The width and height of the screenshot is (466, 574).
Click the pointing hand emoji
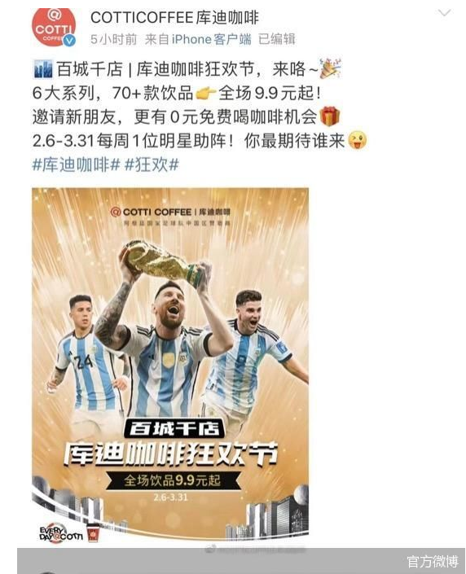[205, 94]
